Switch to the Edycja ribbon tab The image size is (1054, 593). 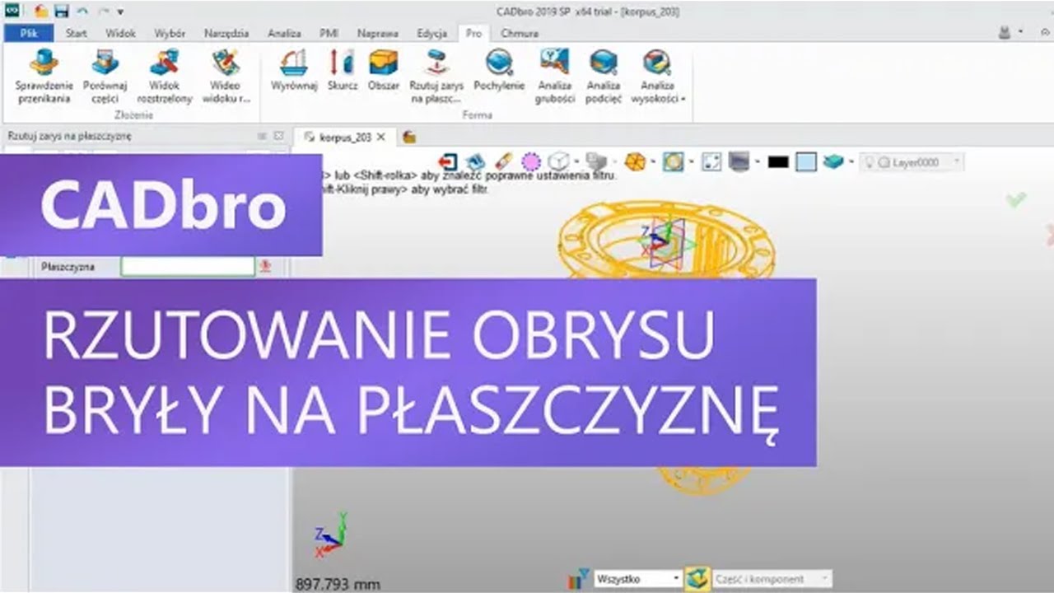click(432, 34)
